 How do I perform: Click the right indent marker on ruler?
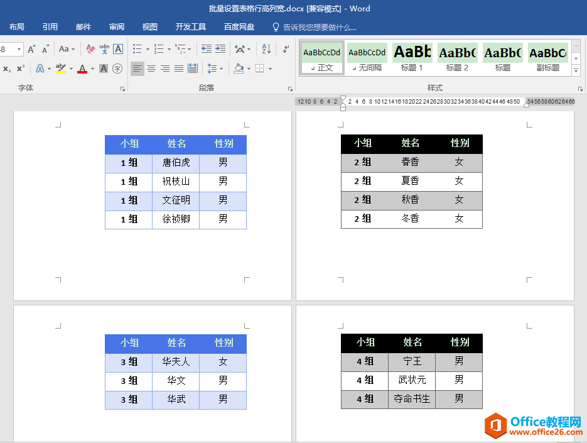[x=526, y=106]
